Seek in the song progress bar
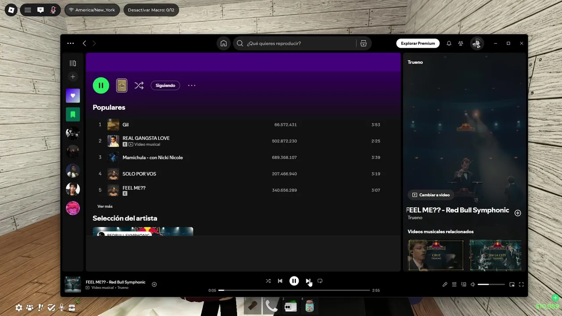Viewport: 562px width, 316px height. (x=294, y=290)
